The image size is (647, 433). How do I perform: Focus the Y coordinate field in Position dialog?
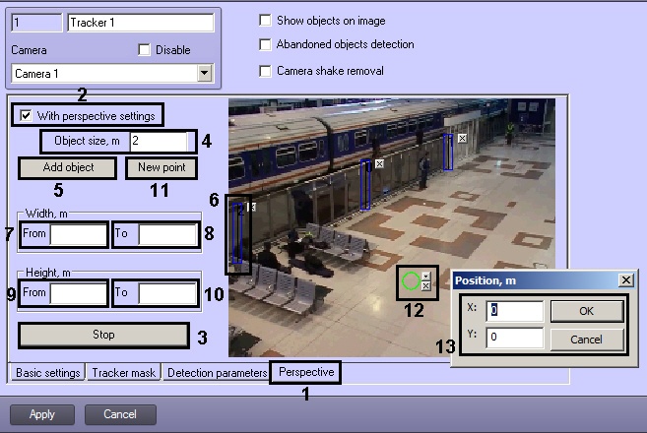coord(514,338)
